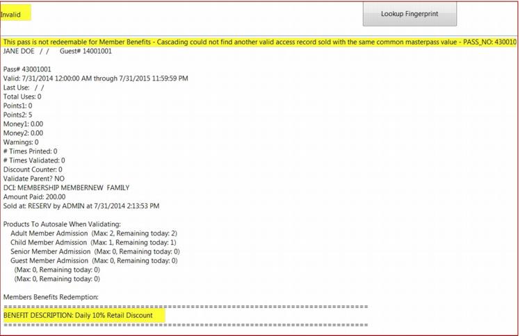Select the Sold at RESERV by ADMIN line

[x=81, y=206]
